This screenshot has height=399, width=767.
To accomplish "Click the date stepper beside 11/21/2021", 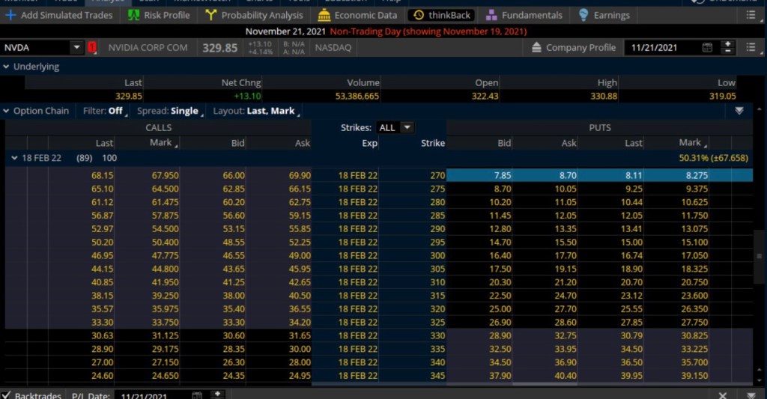I will [x=727, y=47].
